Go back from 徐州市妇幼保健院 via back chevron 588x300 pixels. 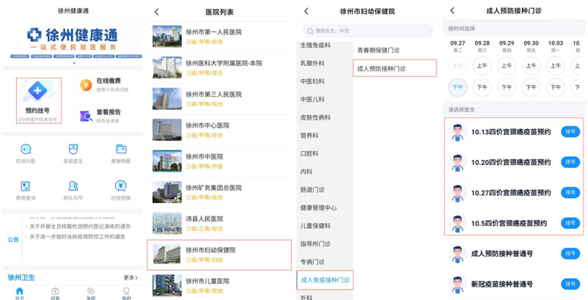306,11
